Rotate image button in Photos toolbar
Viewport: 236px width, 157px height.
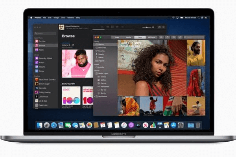coord(180,37)
